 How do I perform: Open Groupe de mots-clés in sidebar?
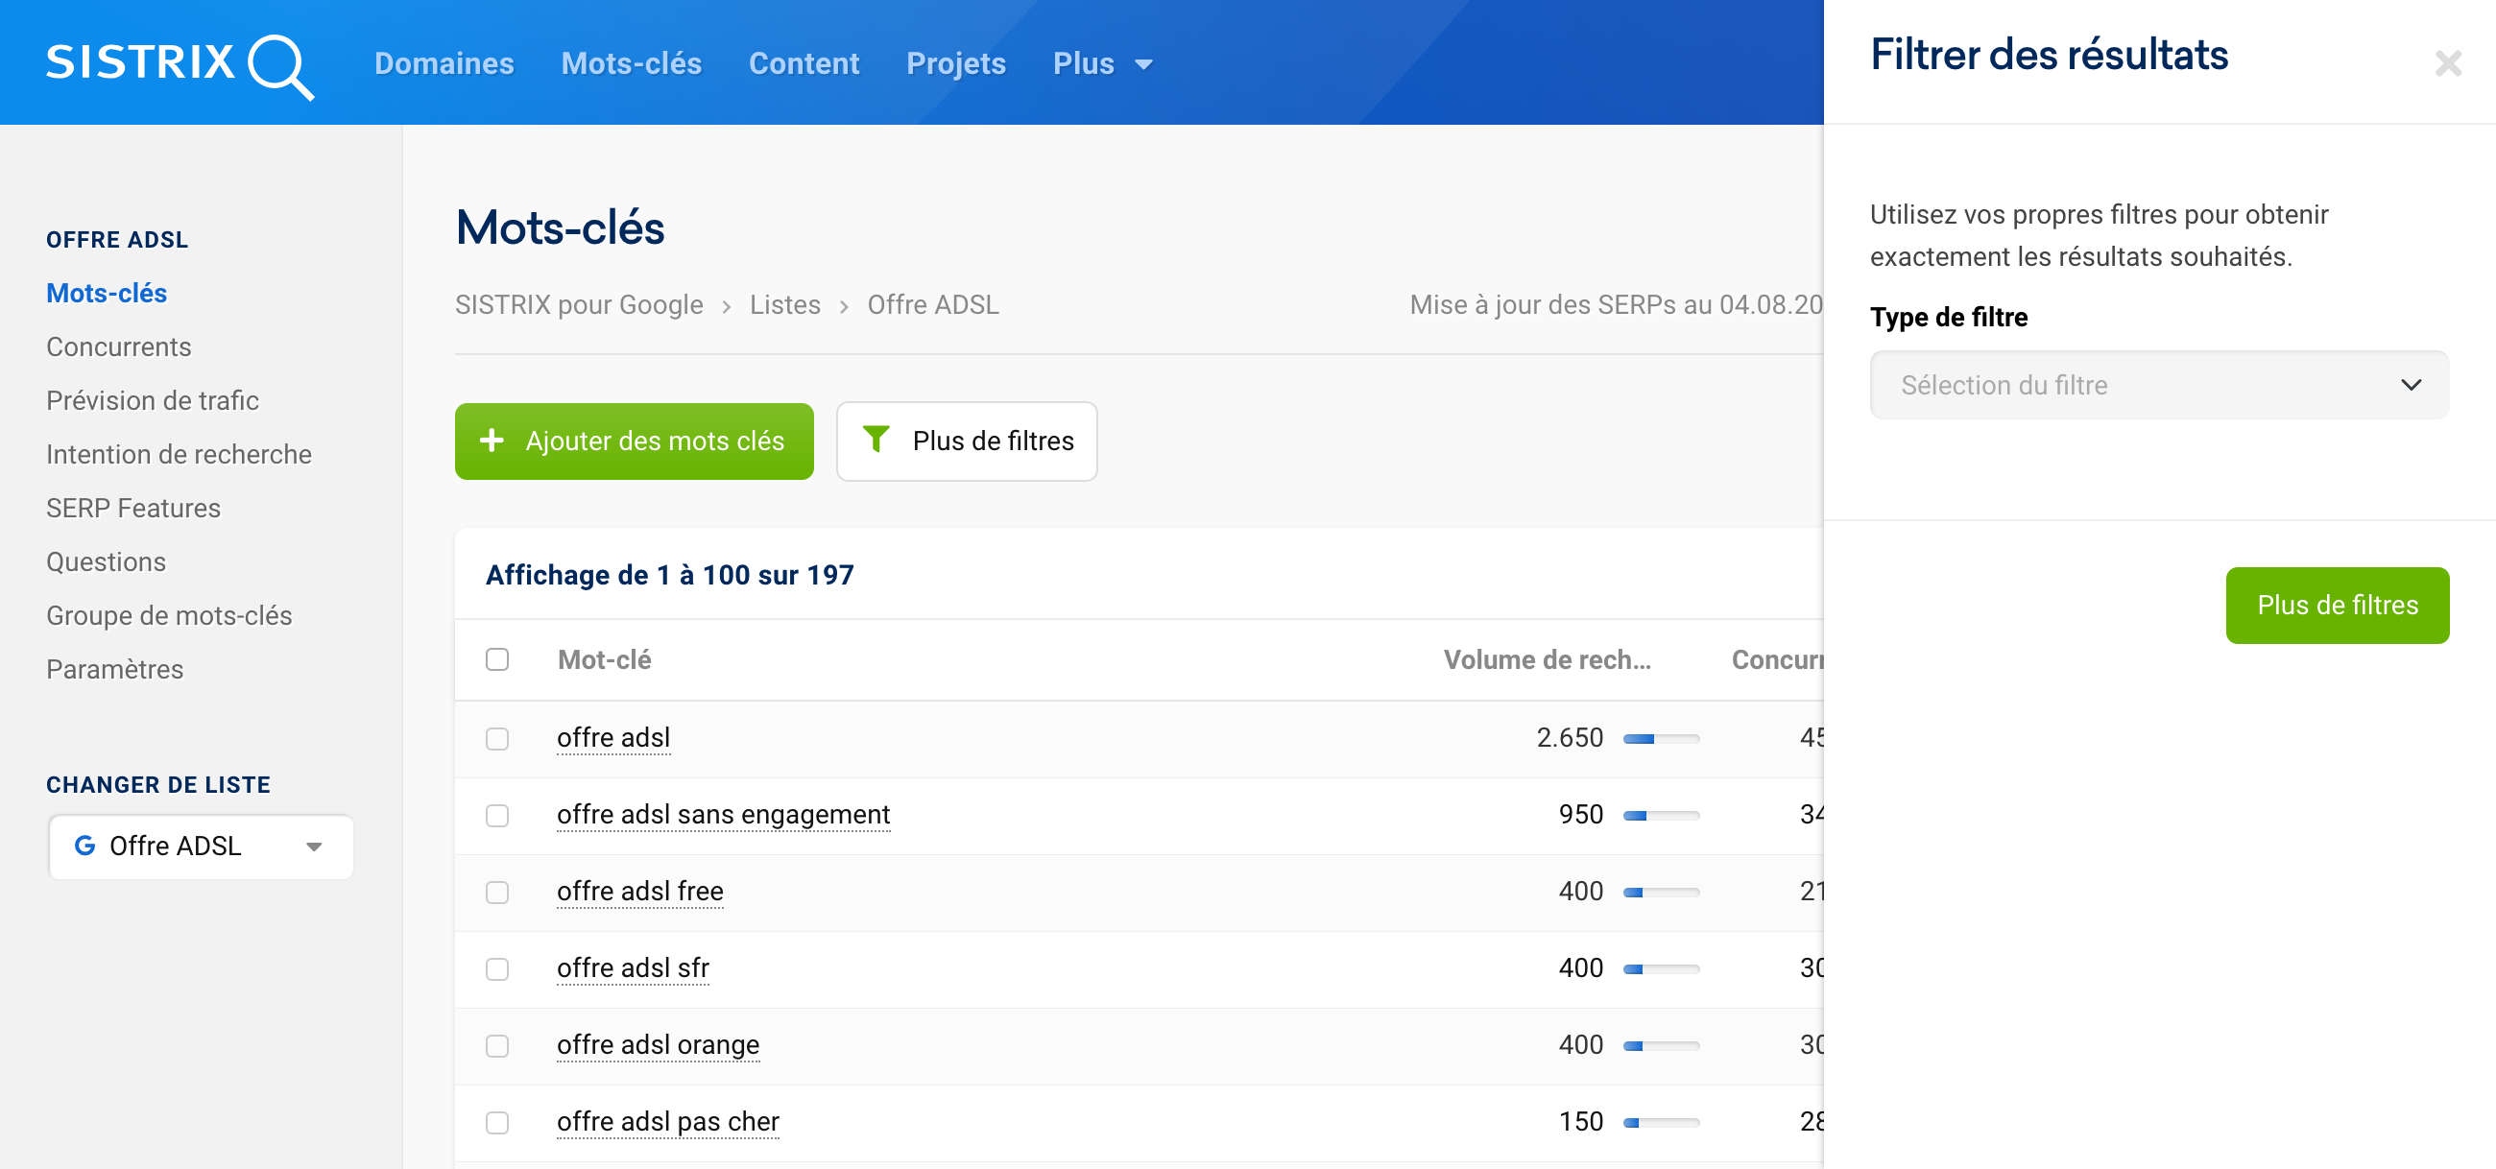click(170, 615)
